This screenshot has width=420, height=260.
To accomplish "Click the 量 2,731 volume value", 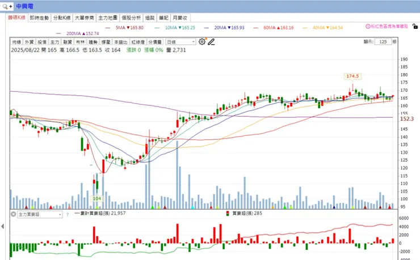I will pyautogui.click(x=176, y=50).
